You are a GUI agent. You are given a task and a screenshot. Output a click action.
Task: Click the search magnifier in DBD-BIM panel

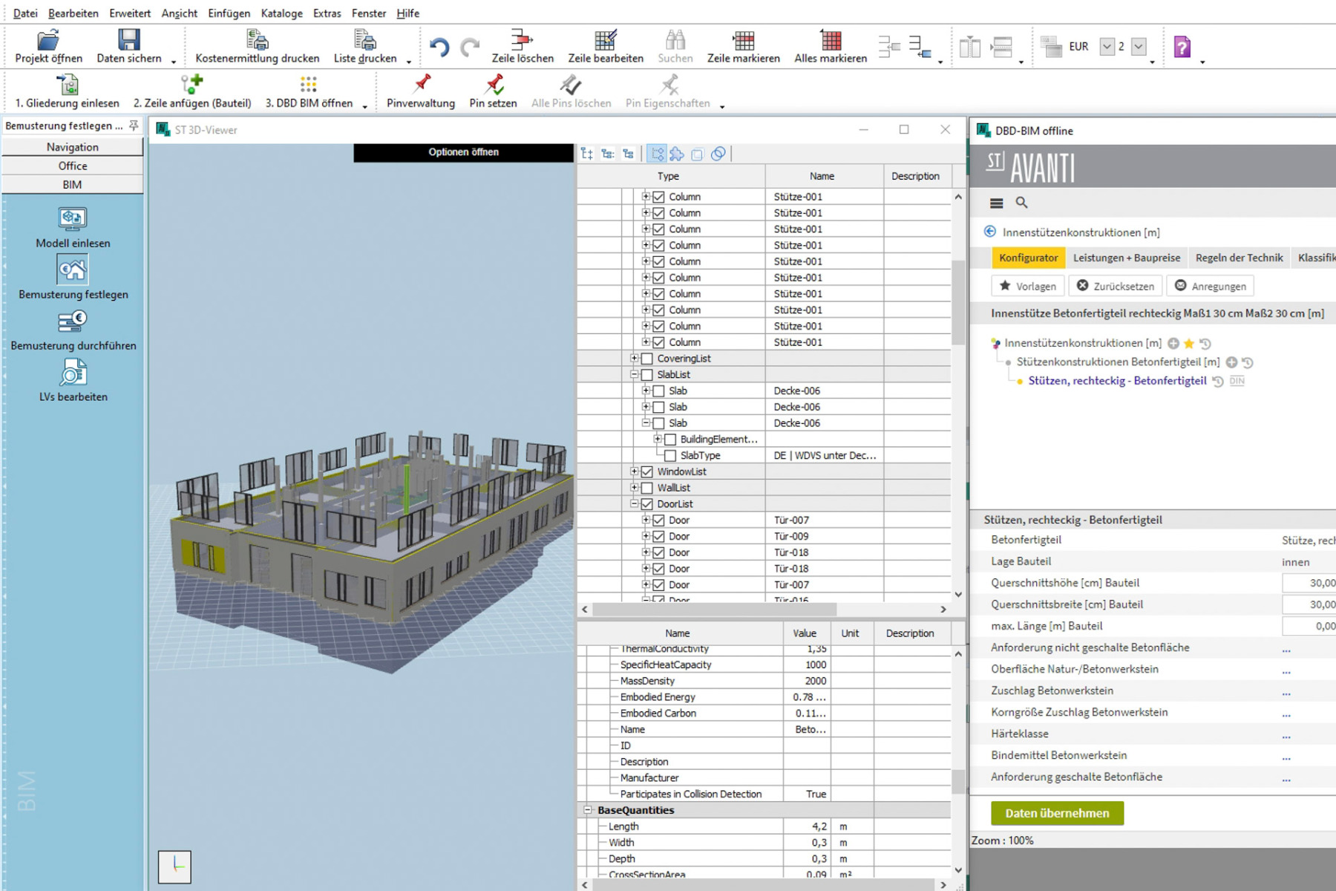pos(1021,203)
